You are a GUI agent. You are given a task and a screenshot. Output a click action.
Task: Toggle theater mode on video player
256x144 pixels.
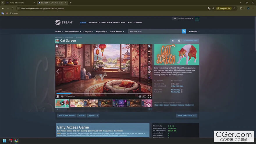pyautogui.click(x=145, y=97)
